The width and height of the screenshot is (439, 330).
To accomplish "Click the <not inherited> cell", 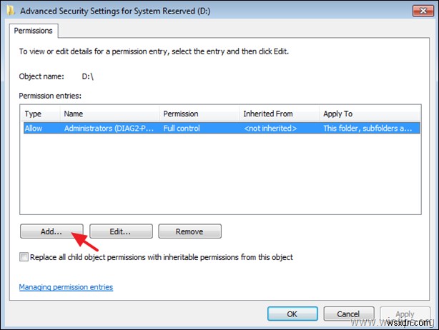I will click(269, 128).
